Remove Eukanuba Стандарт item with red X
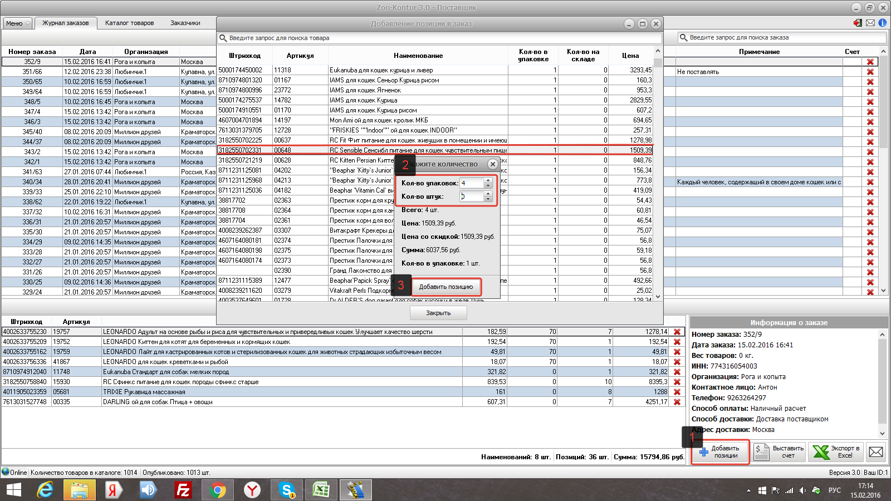891x501 pixels. tap(677, 372)
